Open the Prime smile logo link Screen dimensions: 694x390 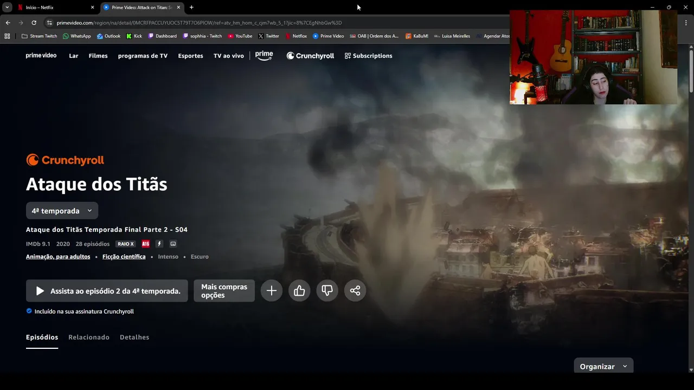(x=264, y=56)
